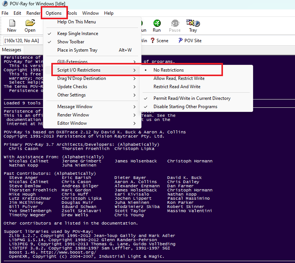The image size is (295, 263).
Task: Click the 'ZLib 1.2.7' library line
Action: click(x=92, y=235)
